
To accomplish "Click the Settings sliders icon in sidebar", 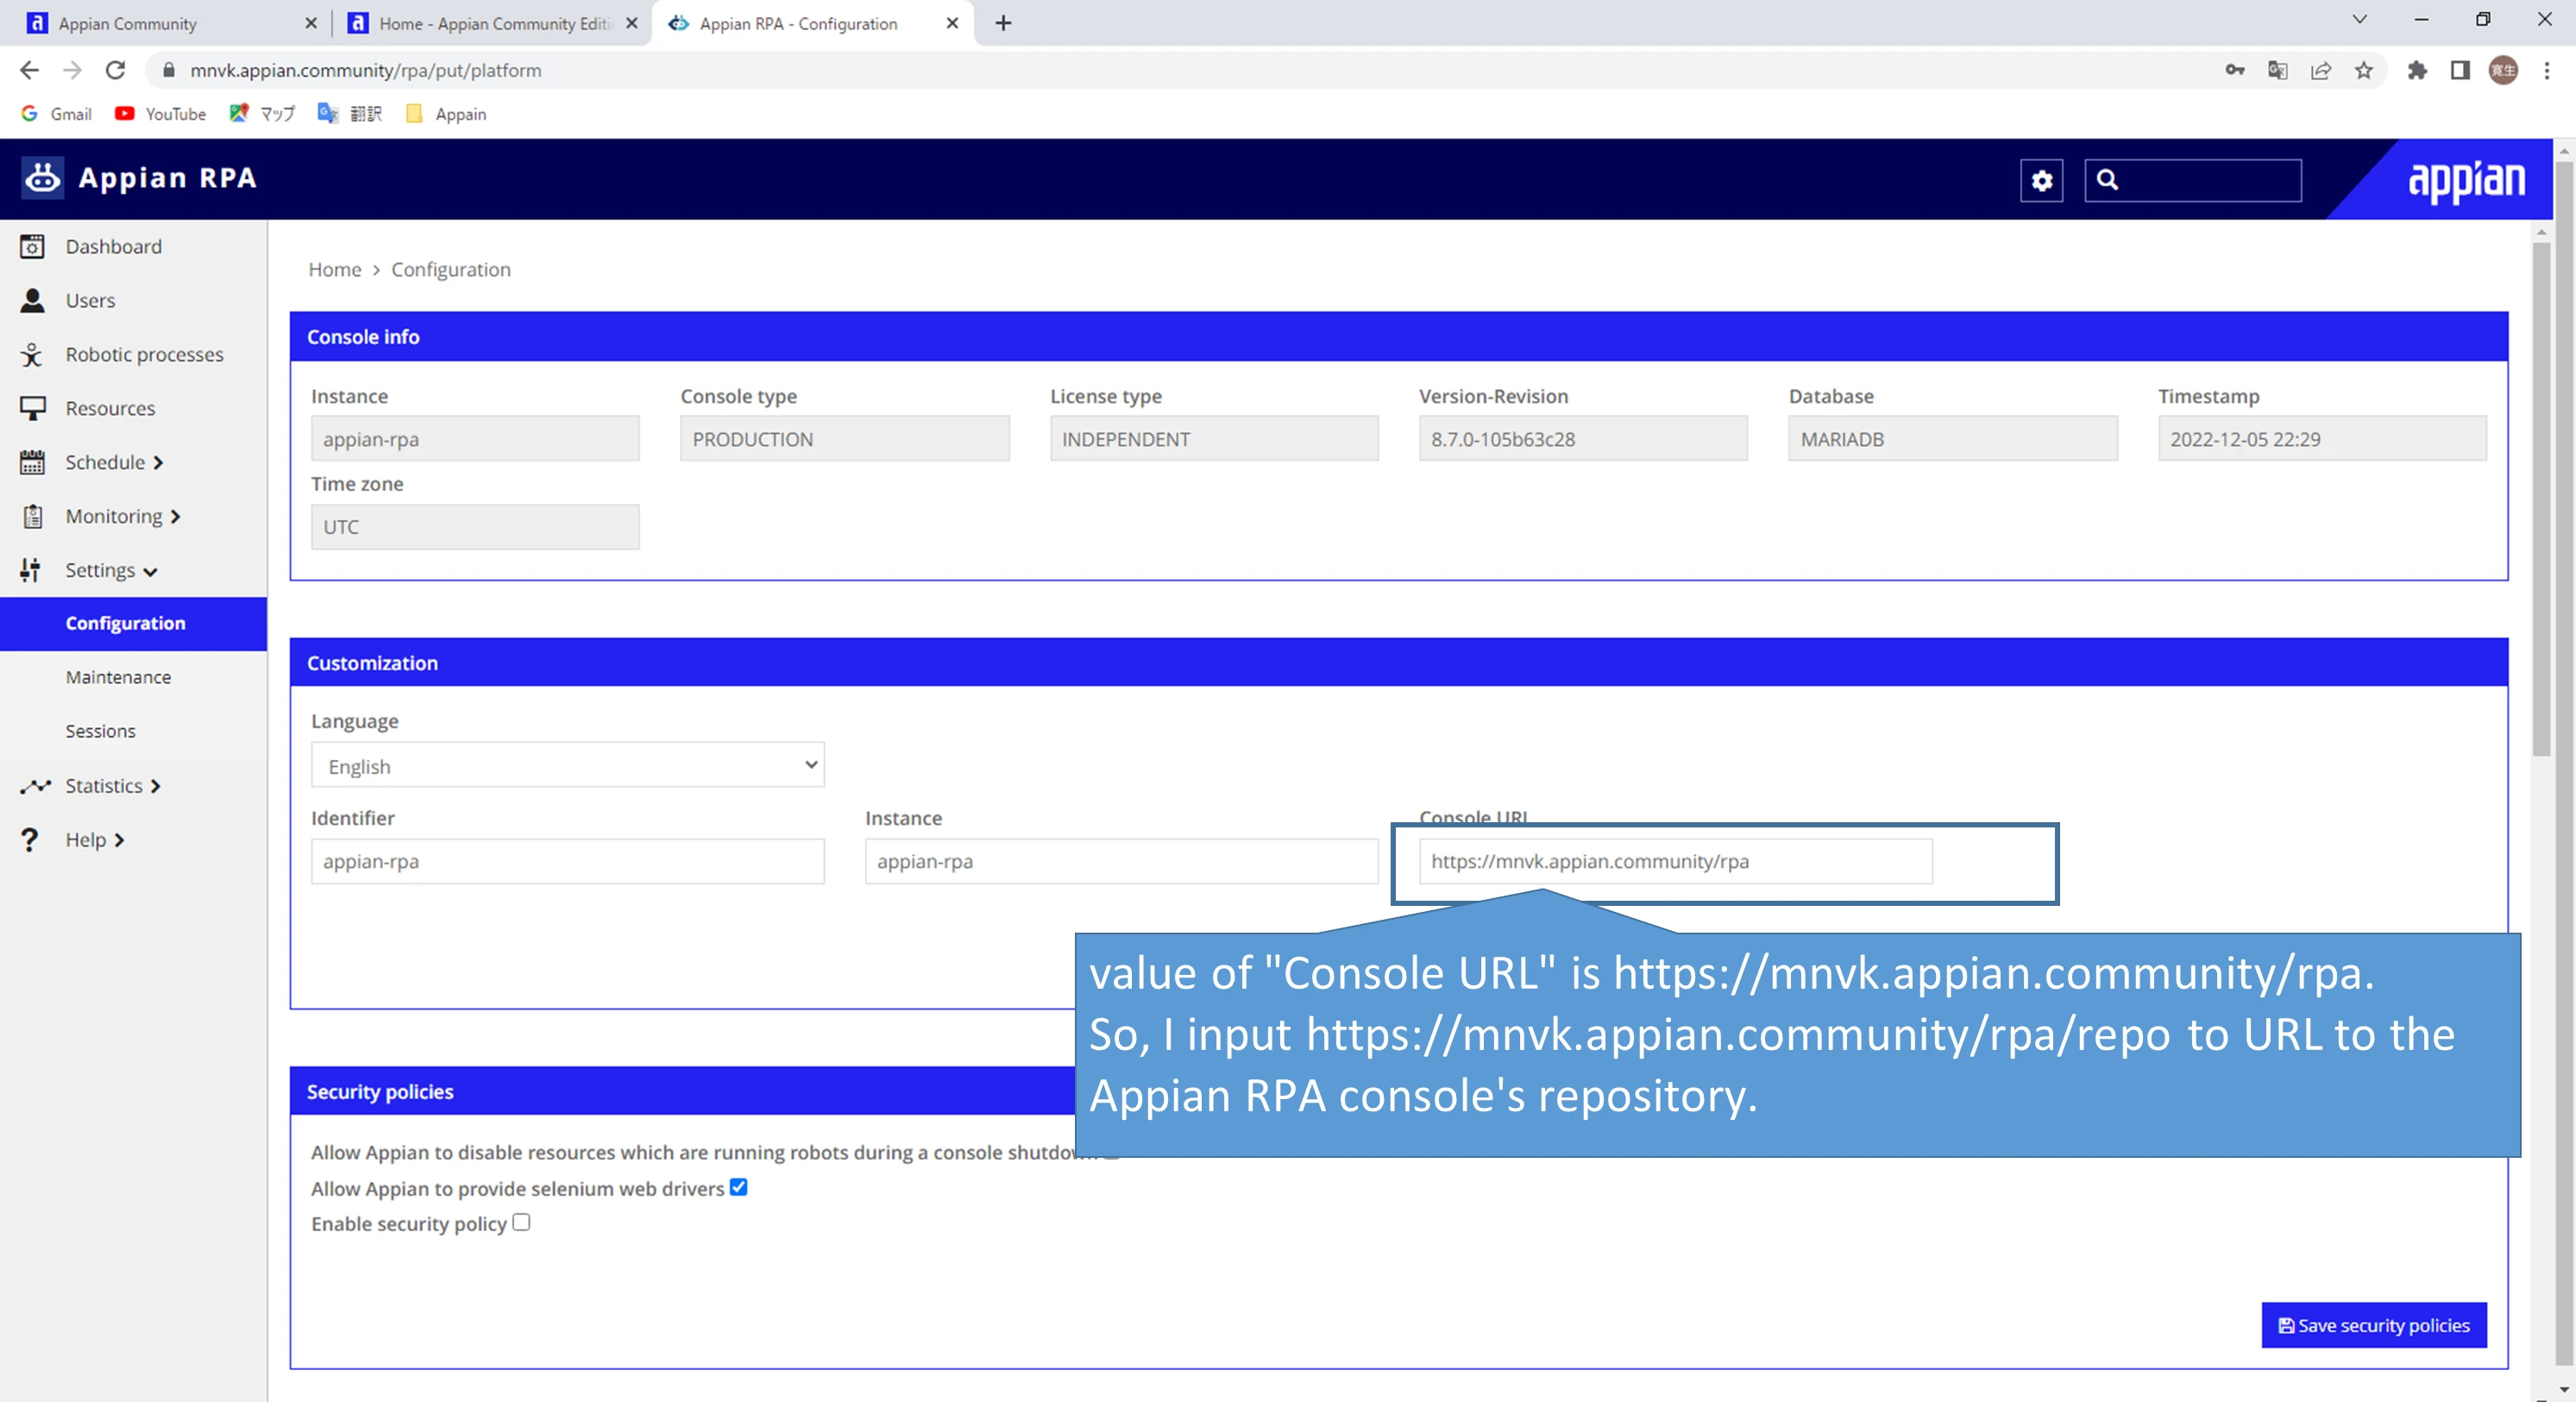I will click(32, 570).
